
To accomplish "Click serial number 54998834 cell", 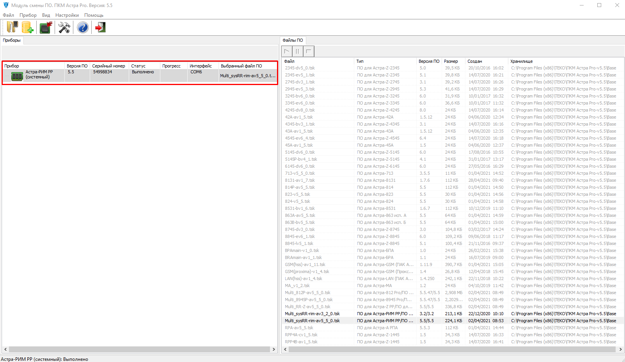I will 103,72.
